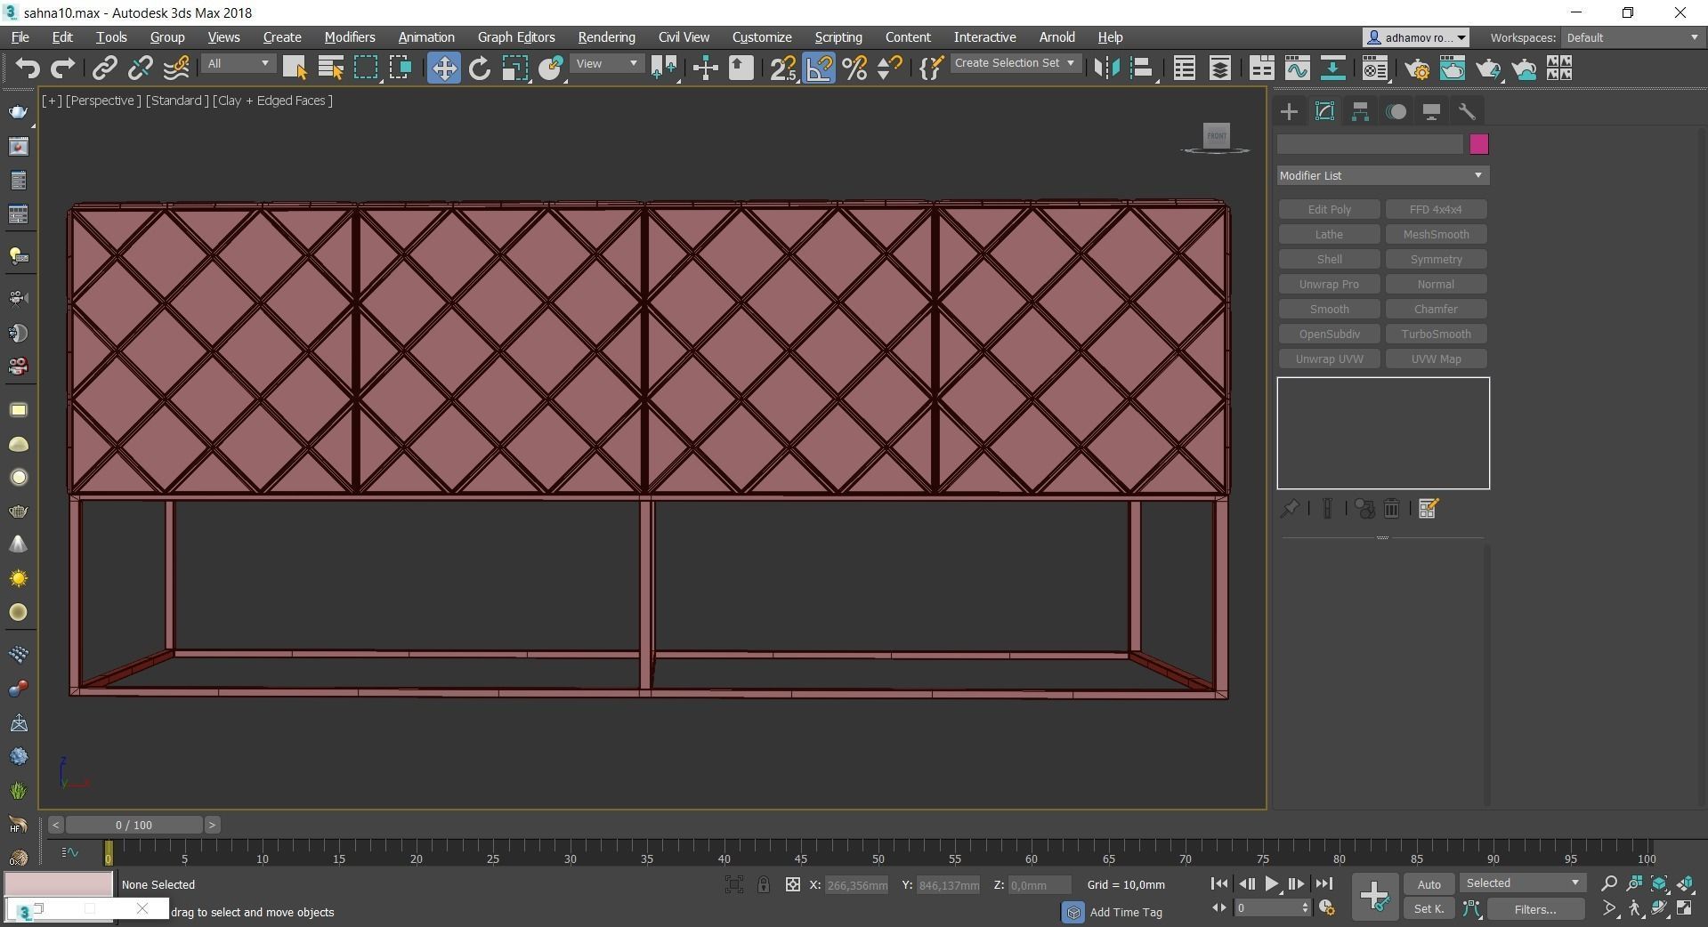Toggle the Selection Lock padlock
1708x927 pixels.
764,884
